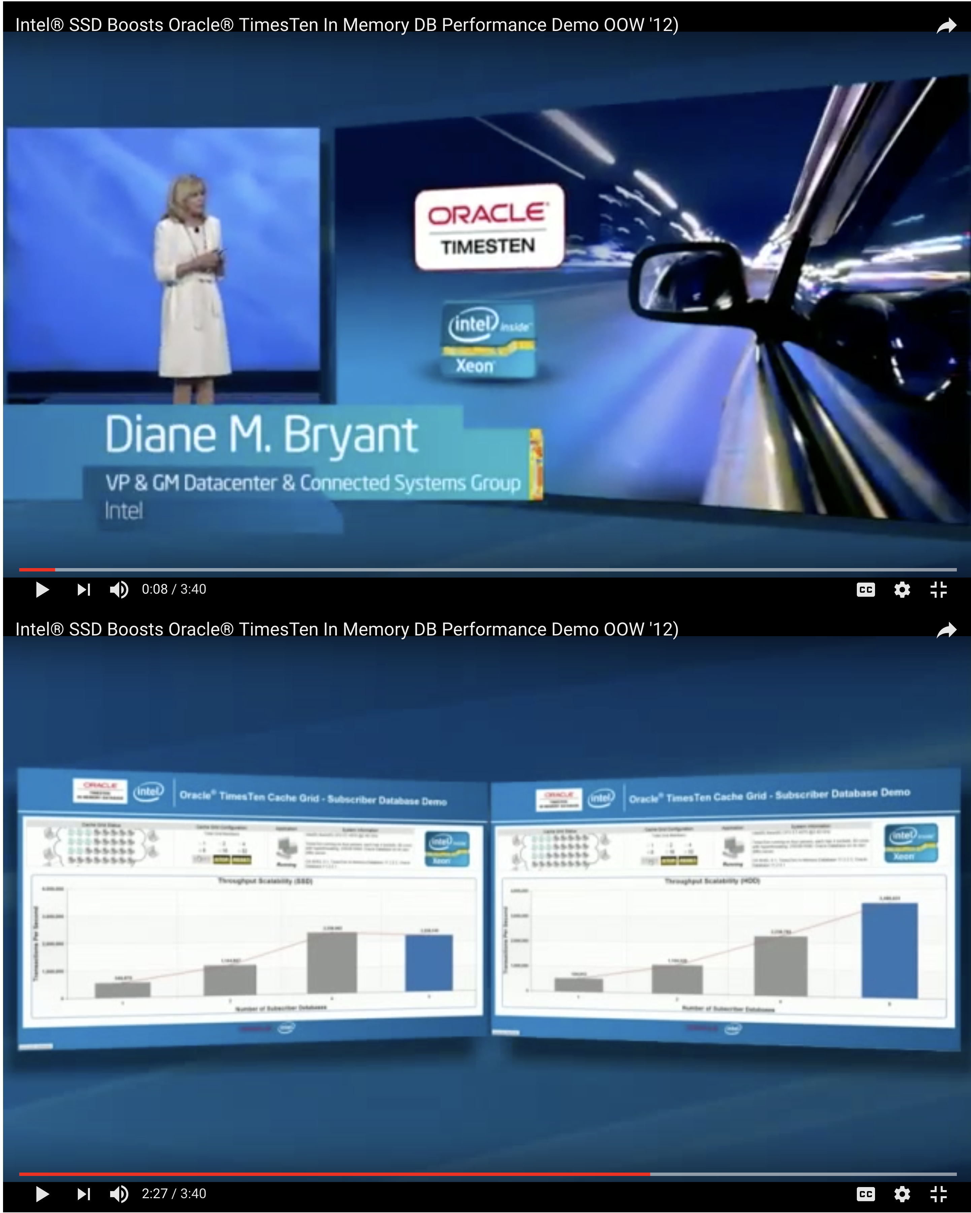Mute volume in the bottom player
The height and width of the screenshot is (1213, 971).
pyautogui.click(x=119, y=1194)
